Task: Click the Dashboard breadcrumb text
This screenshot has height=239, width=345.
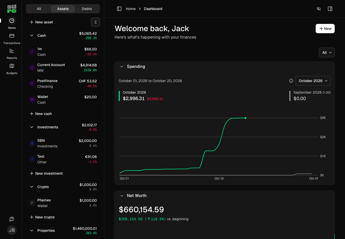Action: tap(153, 9)
